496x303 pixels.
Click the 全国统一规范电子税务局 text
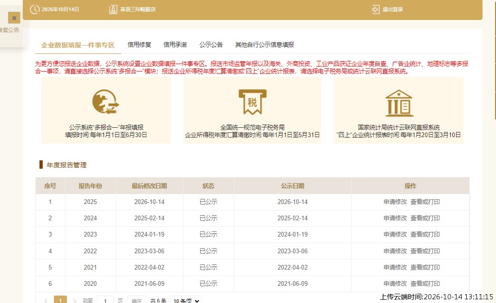coord(252,127)
